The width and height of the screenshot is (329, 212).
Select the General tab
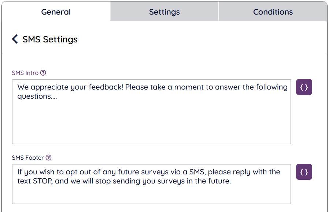56,12
